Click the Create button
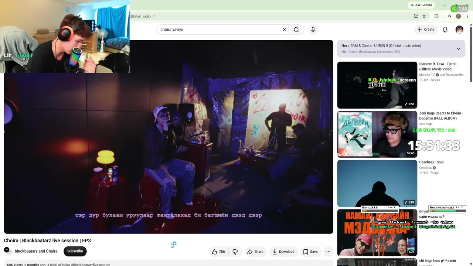 pyautogui.click(x=426, y=30)
